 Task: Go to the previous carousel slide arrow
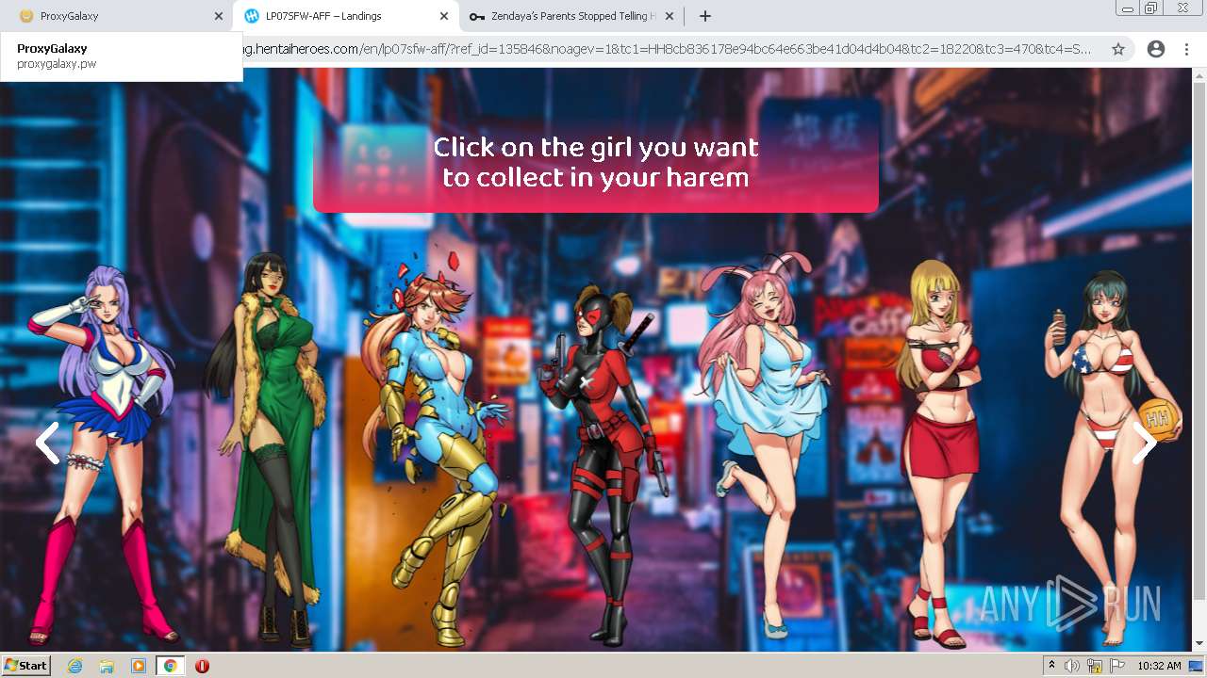47,443
